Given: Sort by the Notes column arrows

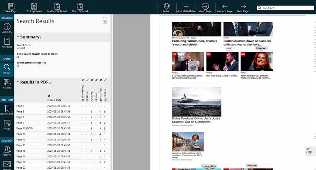Looking at the screenshot, I should (x=87, y=80).
